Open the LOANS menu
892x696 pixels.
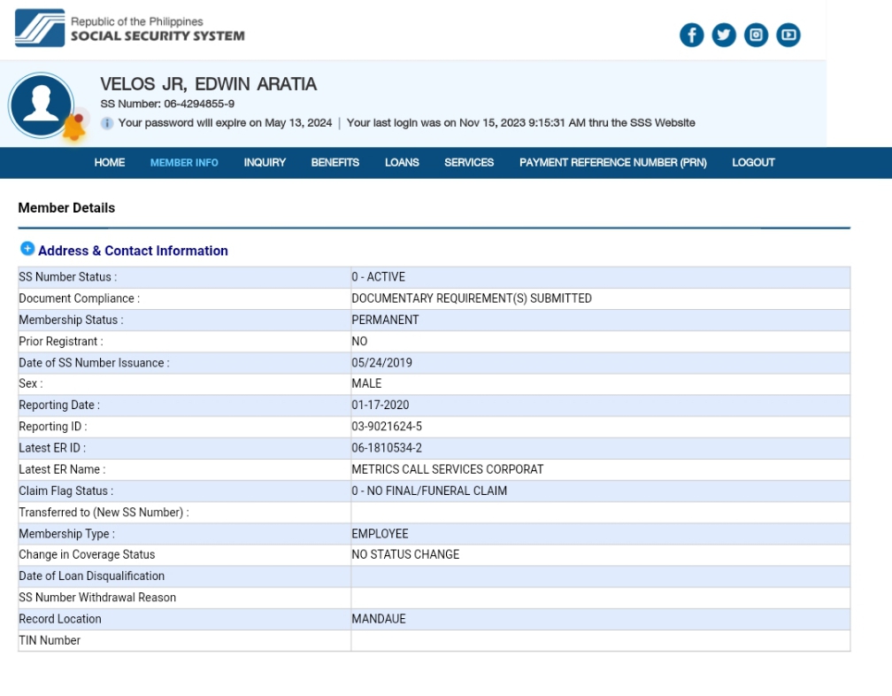(x=402, y=163)
